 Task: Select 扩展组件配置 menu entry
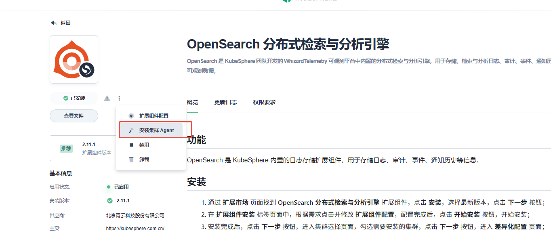151,115
